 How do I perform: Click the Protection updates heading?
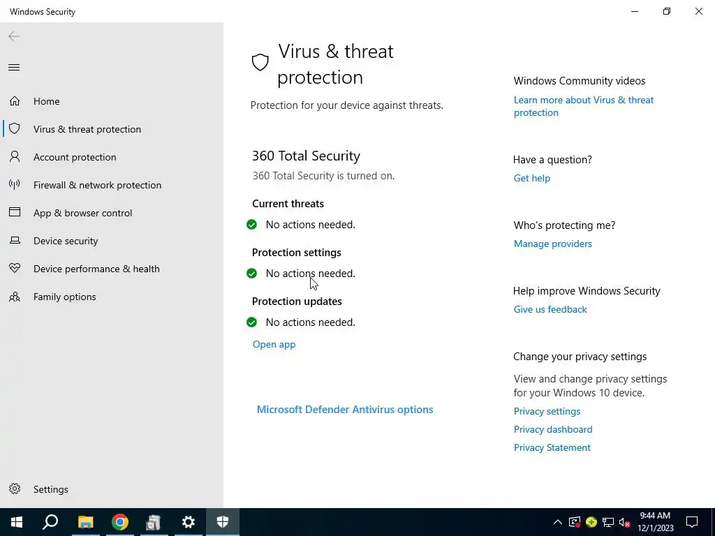[297, 301]
